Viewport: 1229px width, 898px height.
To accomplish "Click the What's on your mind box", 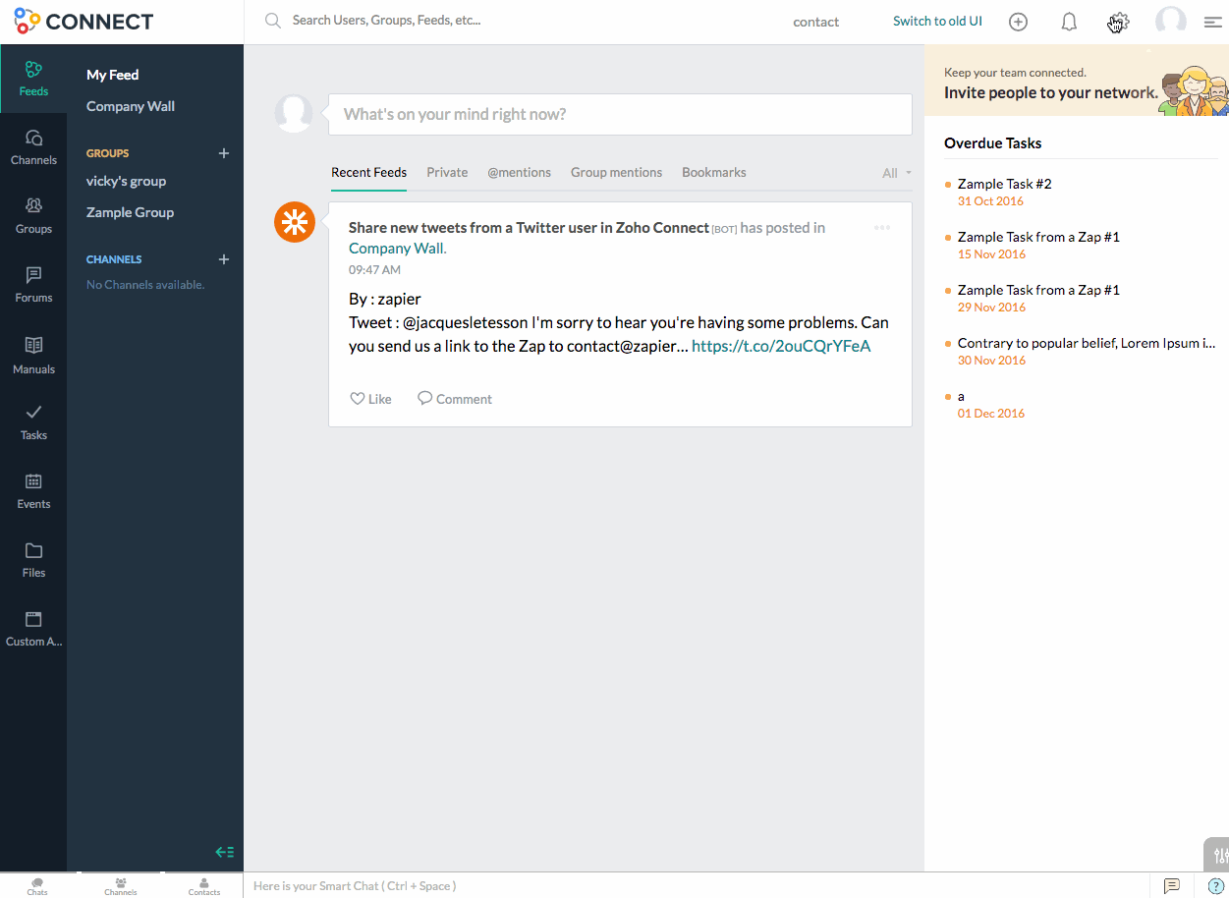I will coord(620,115).
